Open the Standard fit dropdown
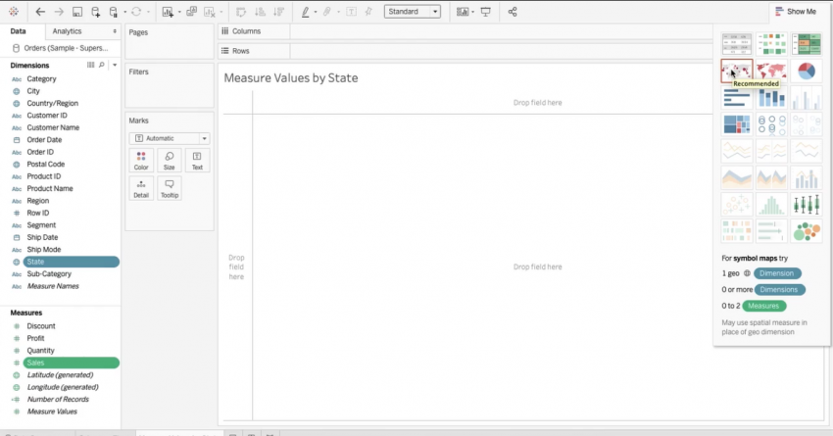 click(x=412, y=12)
